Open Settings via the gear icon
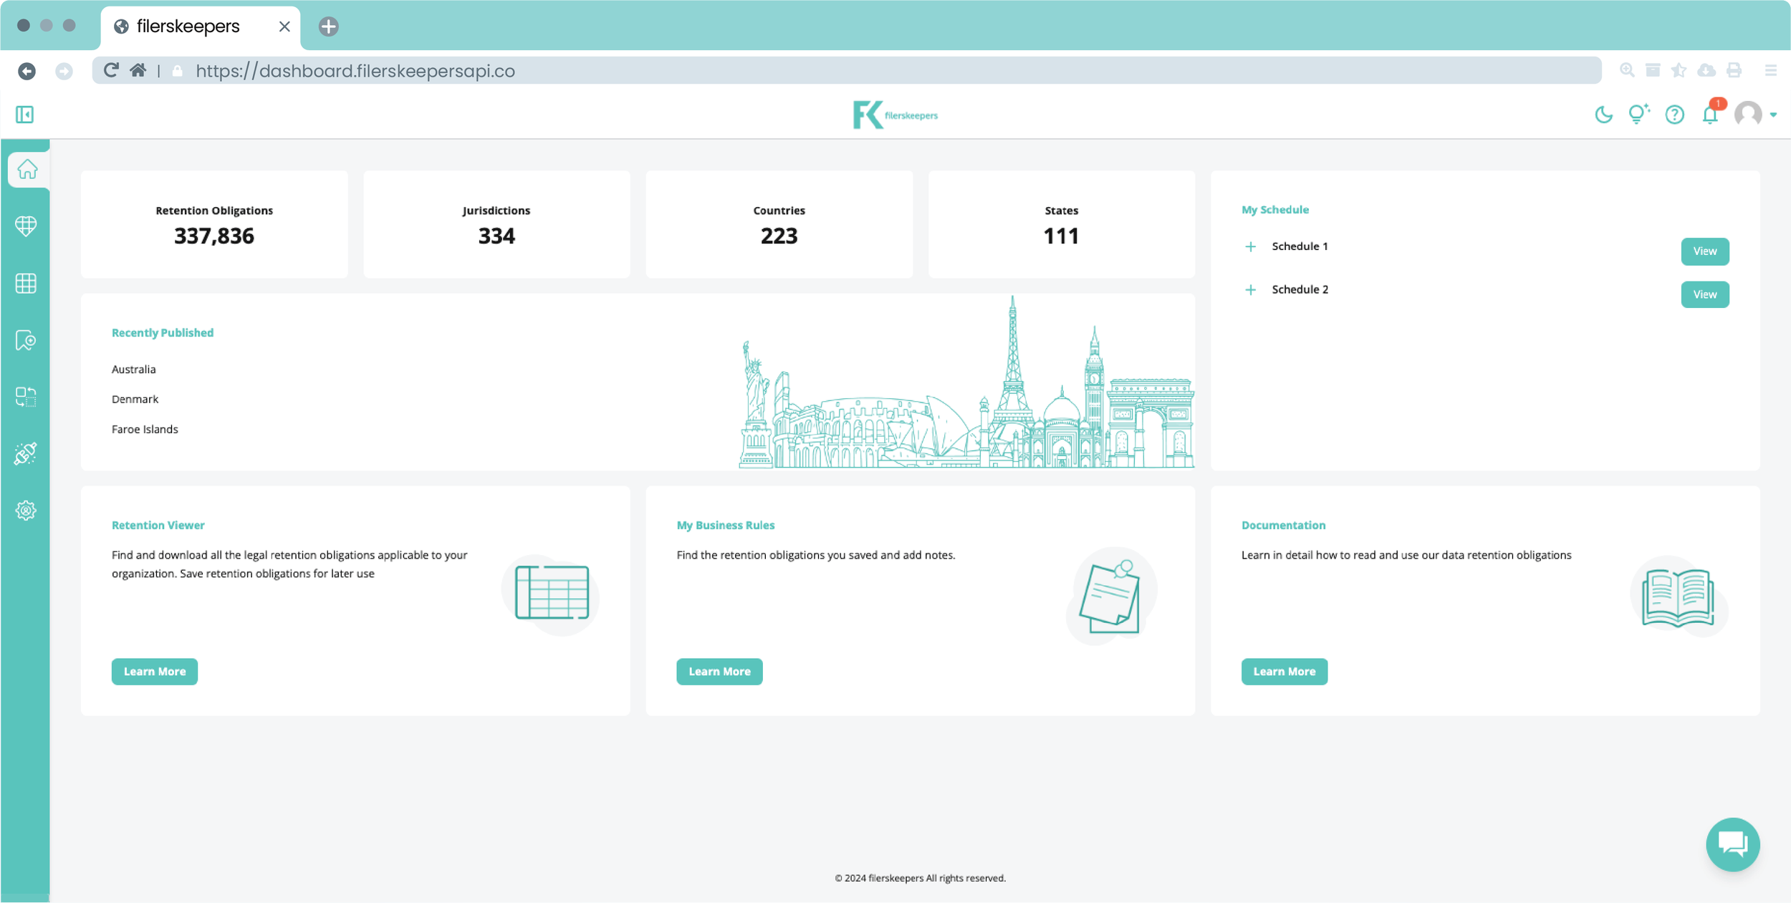 click(x=26, y=510)
